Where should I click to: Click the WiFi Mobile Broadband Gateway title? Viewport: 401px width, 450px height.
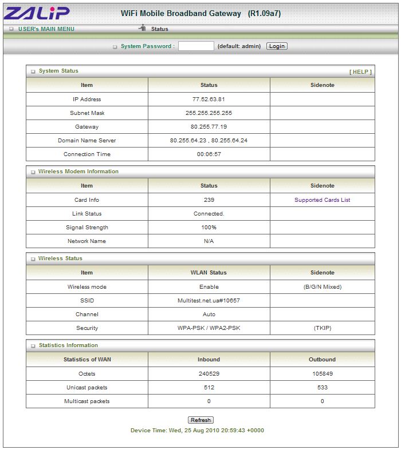click(200, 14)
